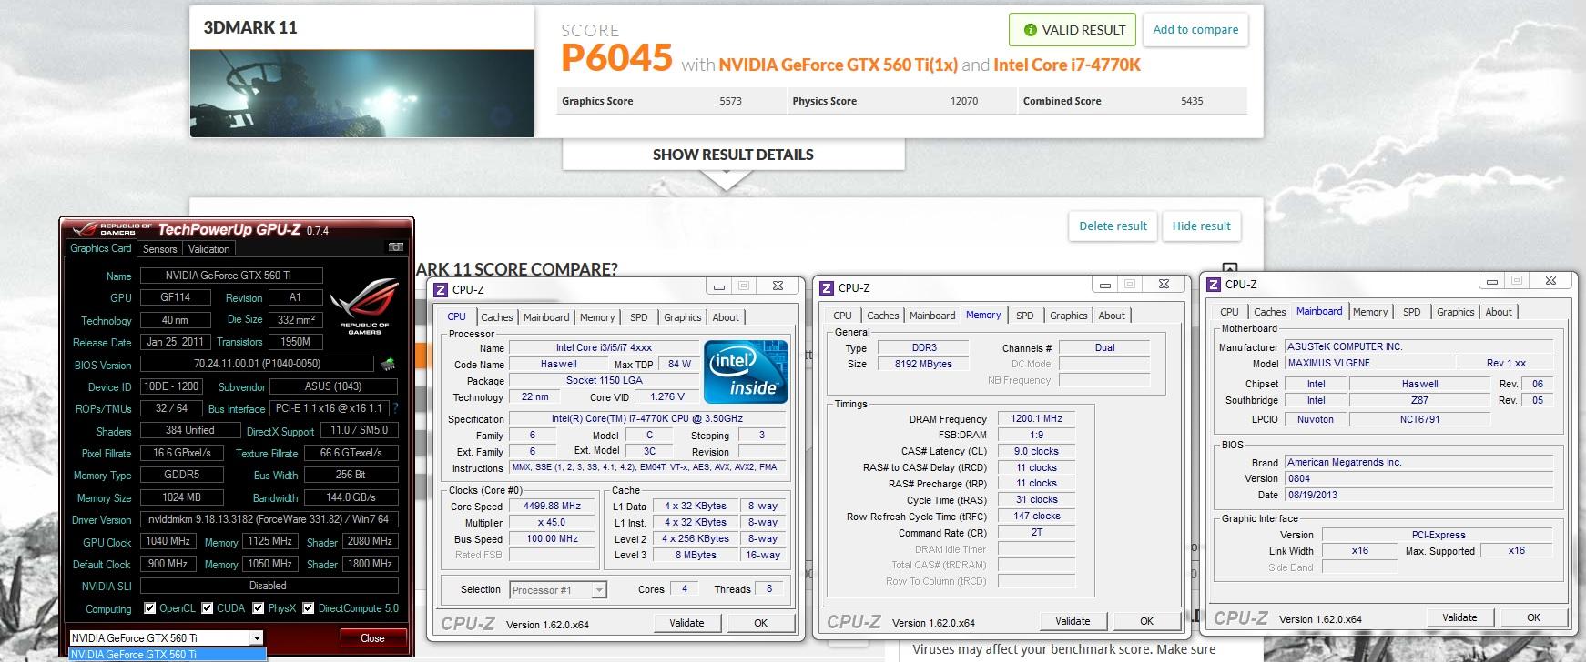Click the 3DMark 11 benchmark thumbnail image
1586x662 pixels.
click(361, 93)
